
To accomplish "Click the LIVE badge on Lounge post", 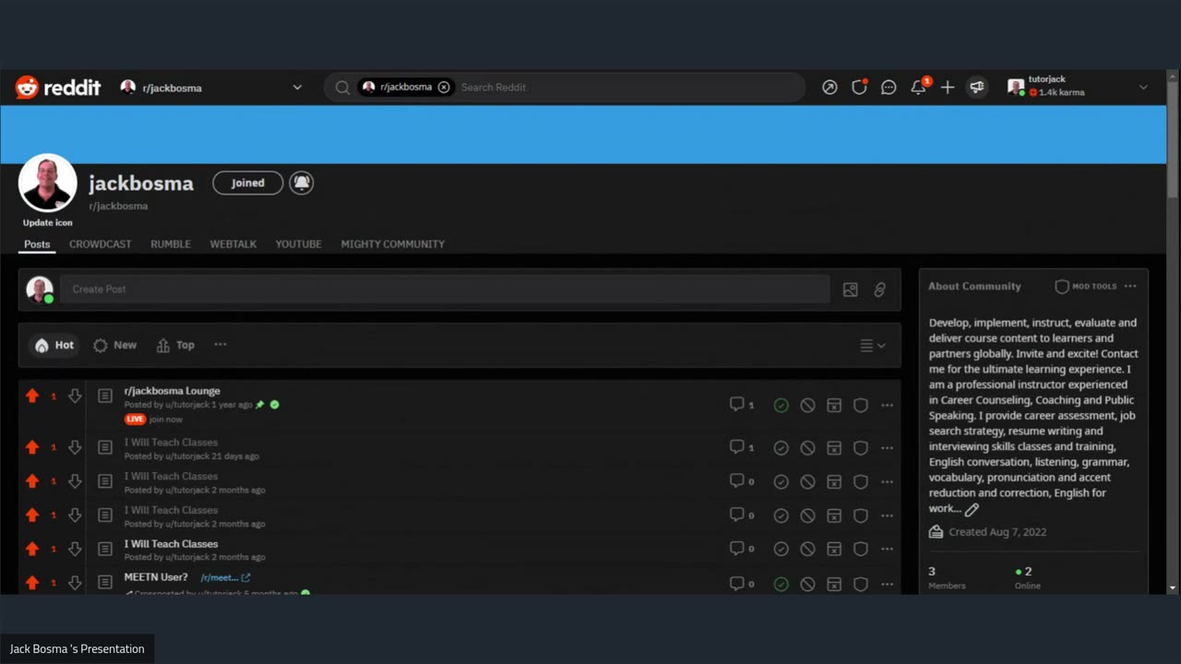I will tap(136, 419).
